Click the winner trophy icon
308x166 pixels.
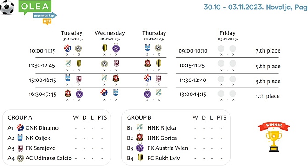click(x=274, y=137)
